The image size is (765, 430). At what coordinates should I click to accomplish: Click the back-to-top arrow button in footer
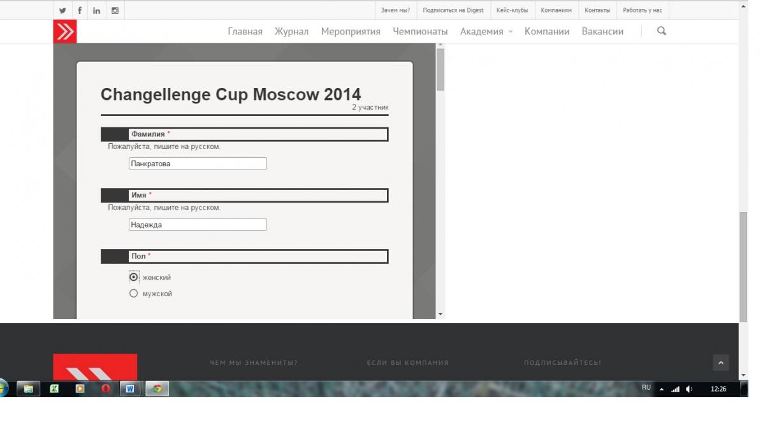(x=721, y=362)
